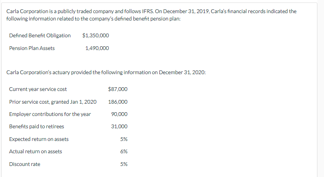Select the 1,490,000 plan assets value

[97, 48]
